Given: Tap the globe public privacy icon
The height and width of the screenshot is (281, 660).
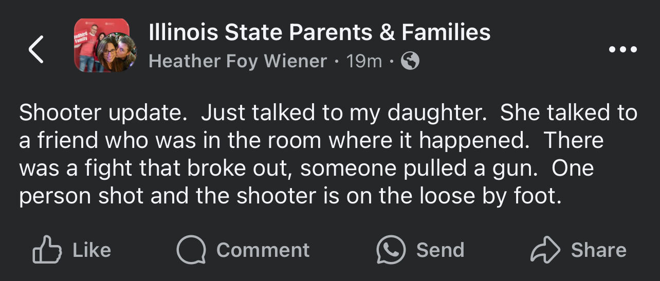Looking at the screenshot, I should [410, 62].
